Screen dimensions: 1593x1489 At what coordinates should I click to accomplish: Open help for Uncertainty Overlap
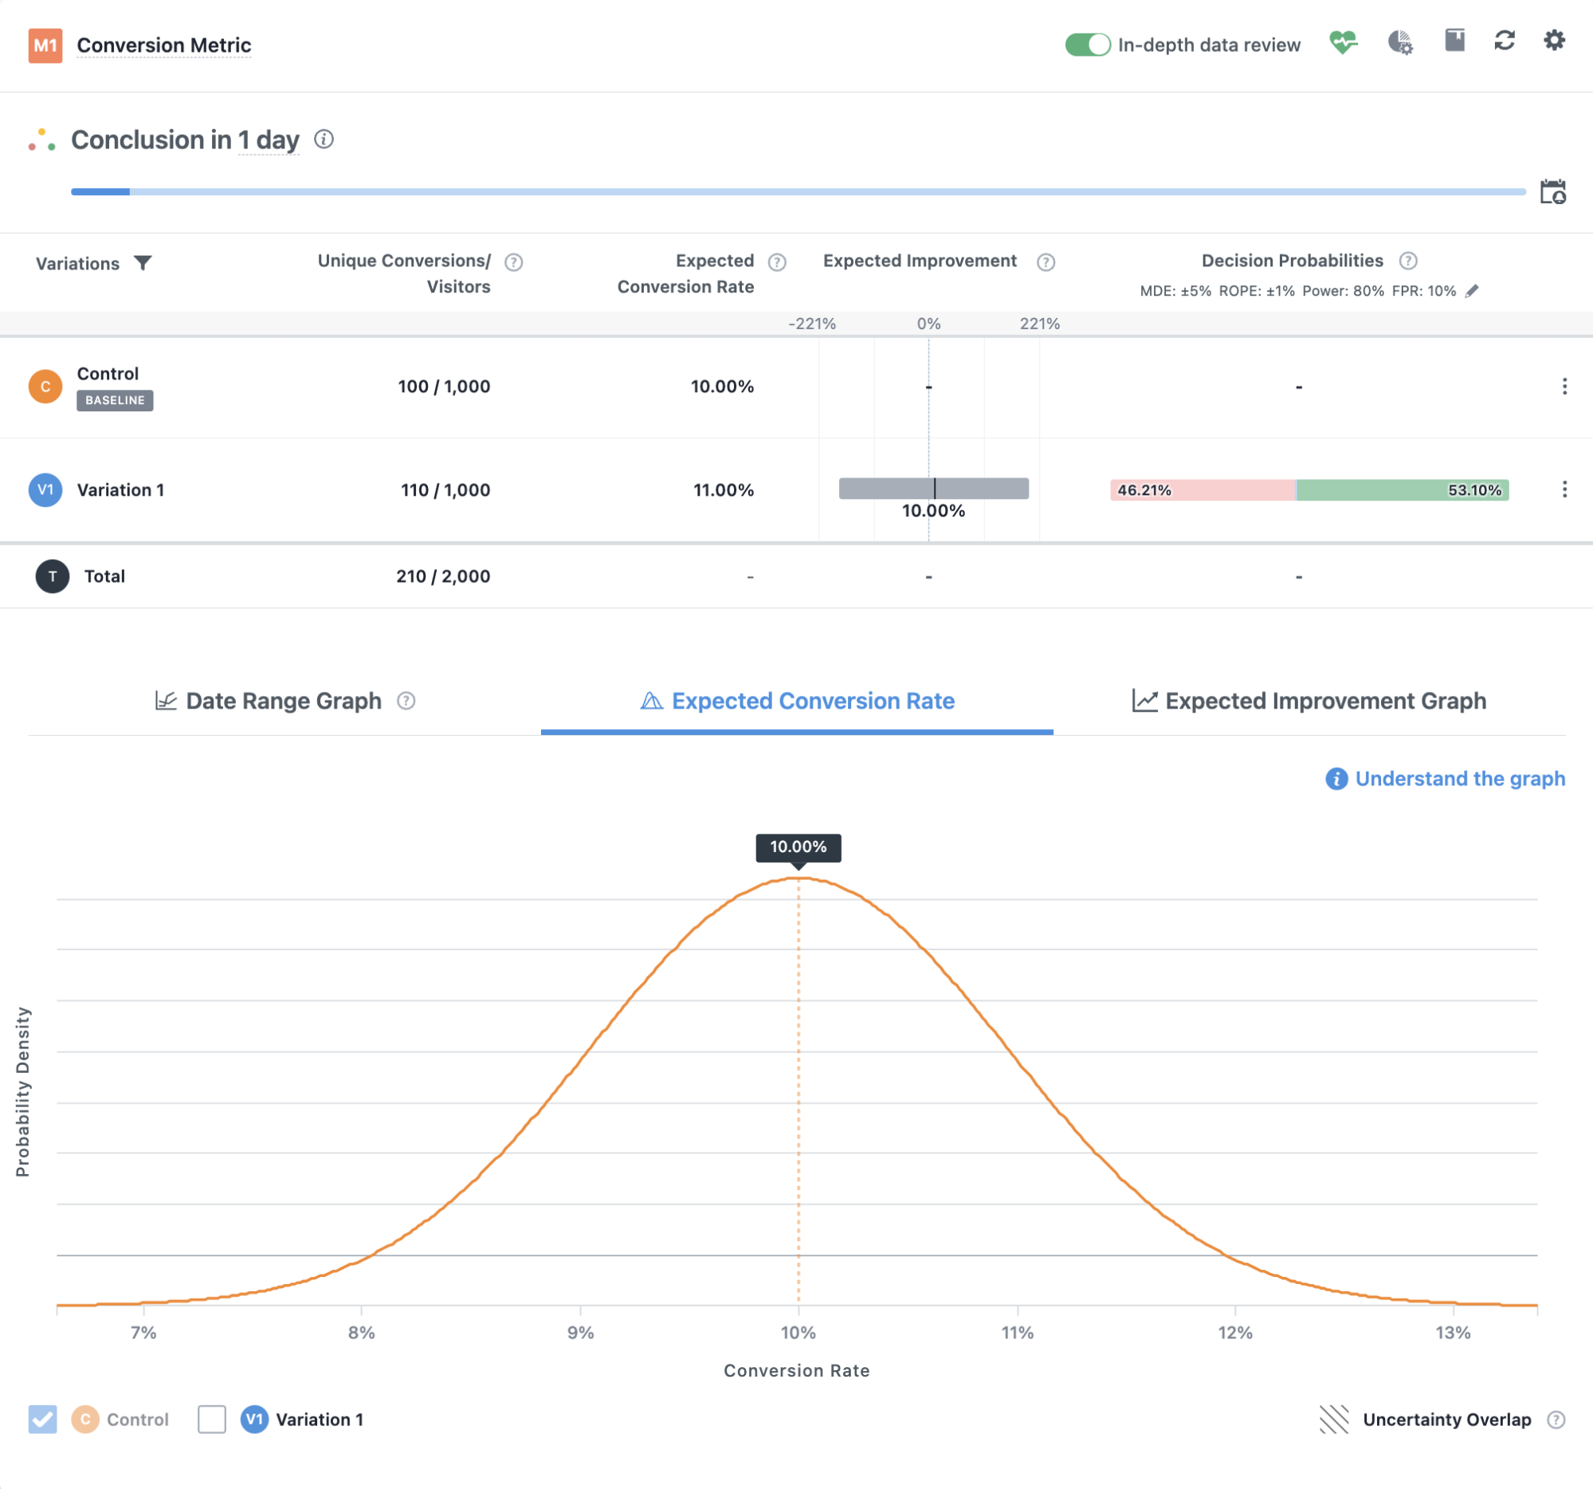pyautogui.click(x=1556, y=1420)
